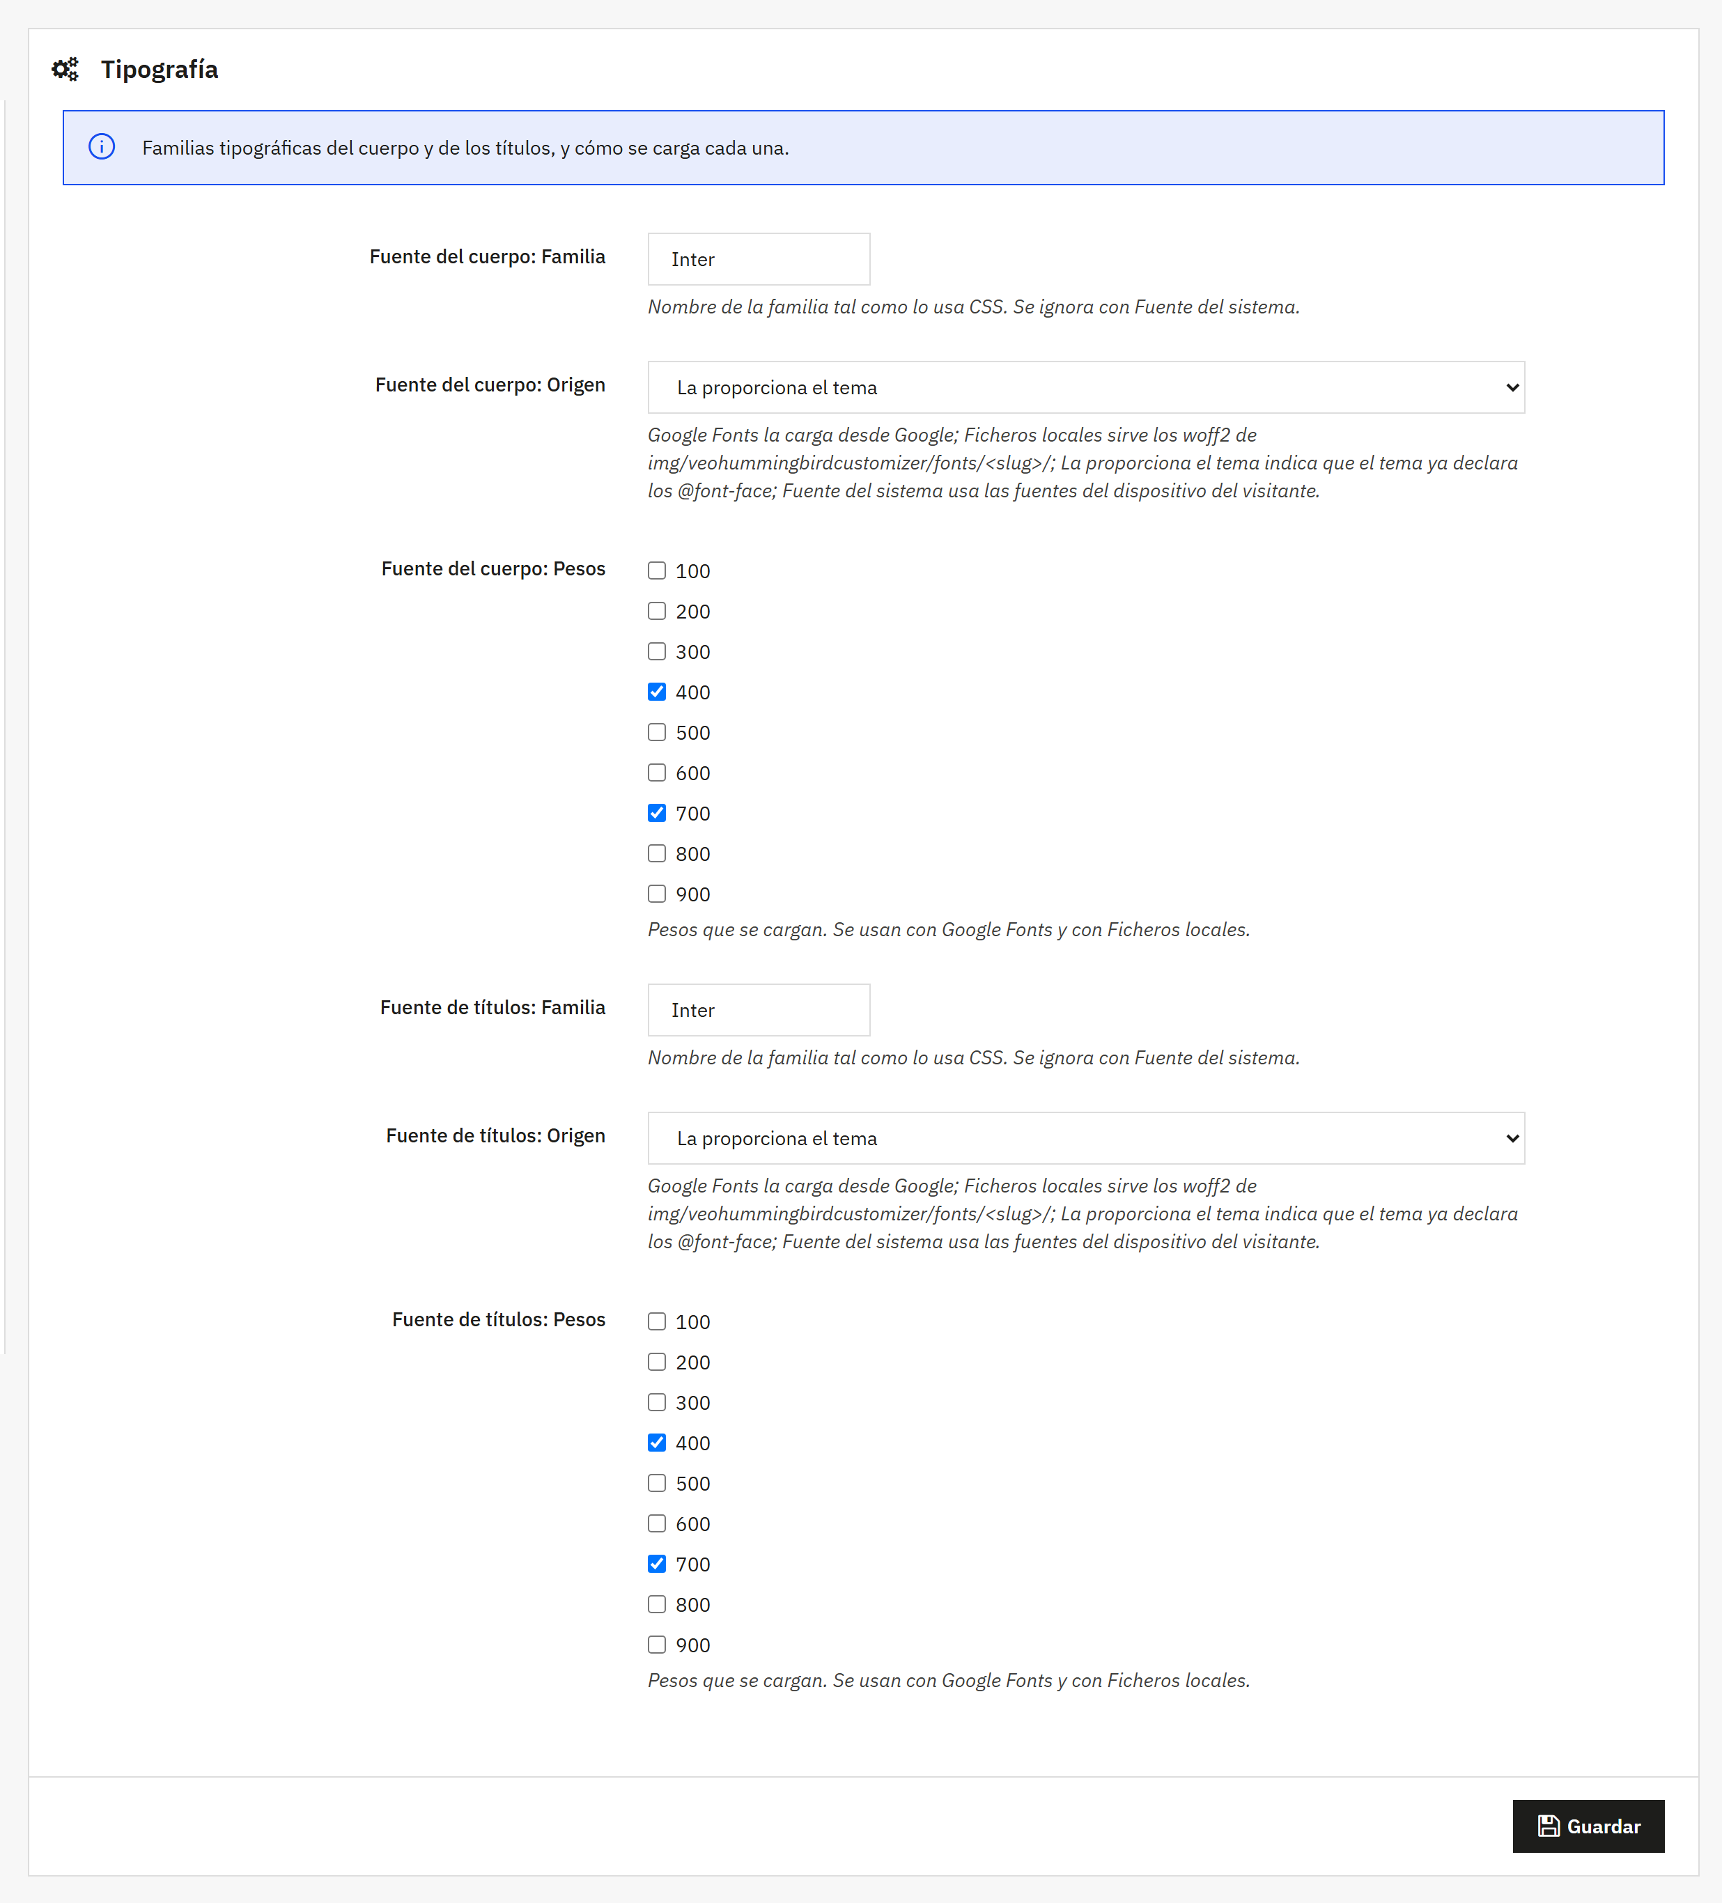Enable the 500 weight for Fuente del cuerpo
The width and height of the screenshot is (1722, 1903).
(657, 733)
